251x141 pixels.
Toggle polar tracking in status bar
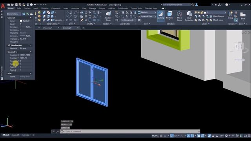pyautogui.click(x=176, y=136)
